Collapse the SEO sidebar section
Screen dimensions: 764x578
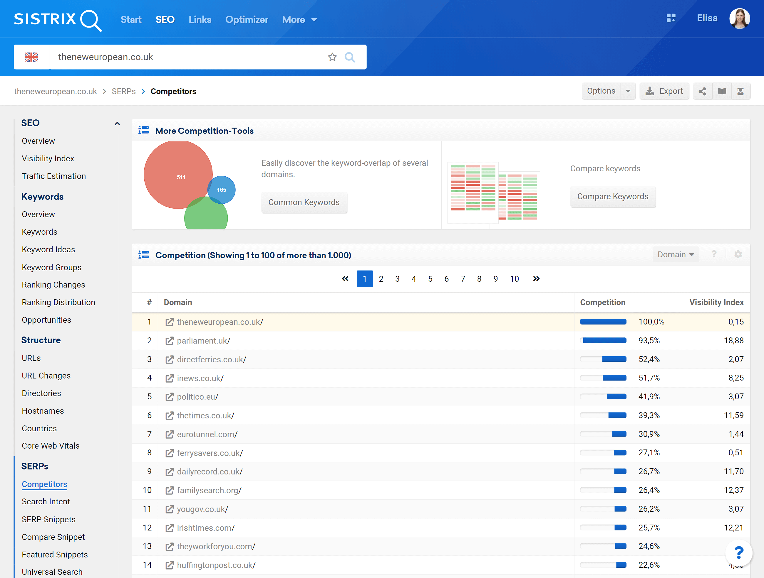point(117,123)
